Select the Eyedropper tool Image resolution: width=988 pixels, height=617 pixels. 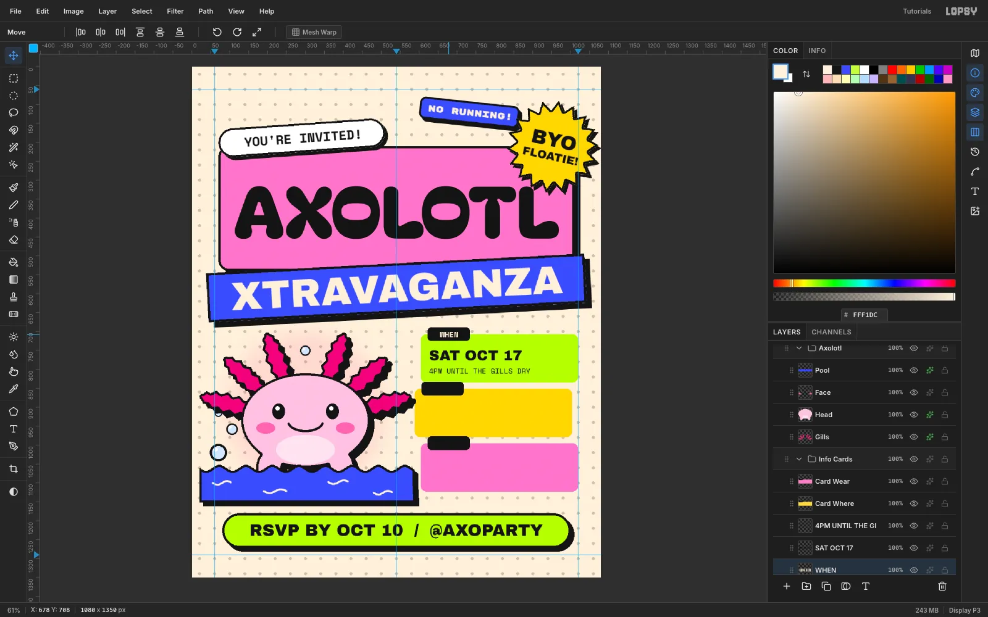14,389
